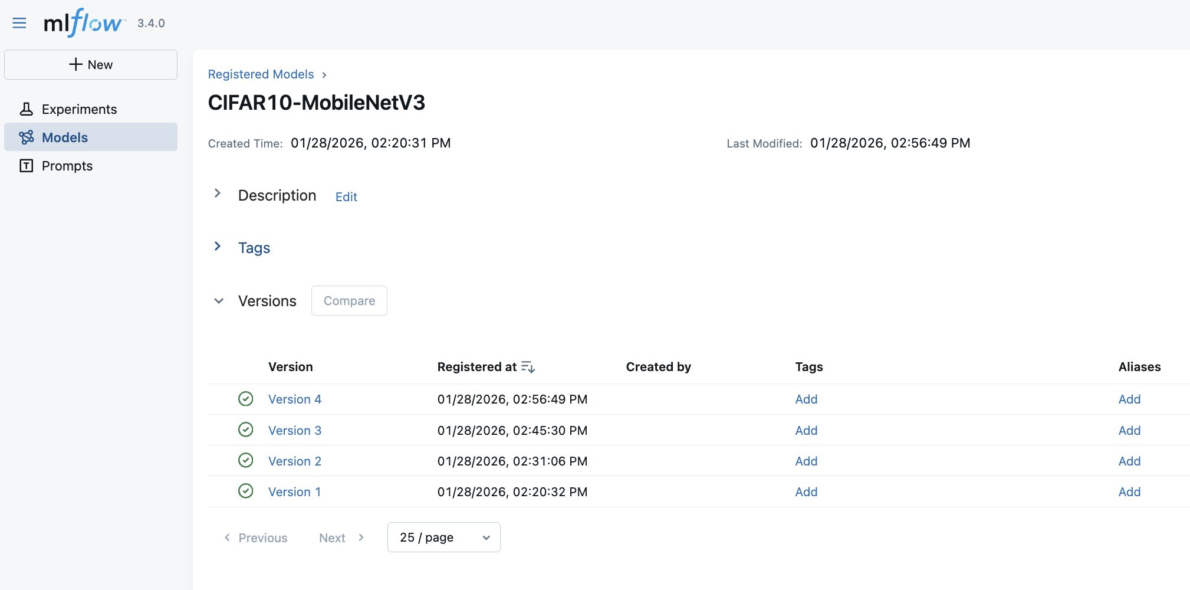Go to Experiments in the sidebar

(79, 109)
